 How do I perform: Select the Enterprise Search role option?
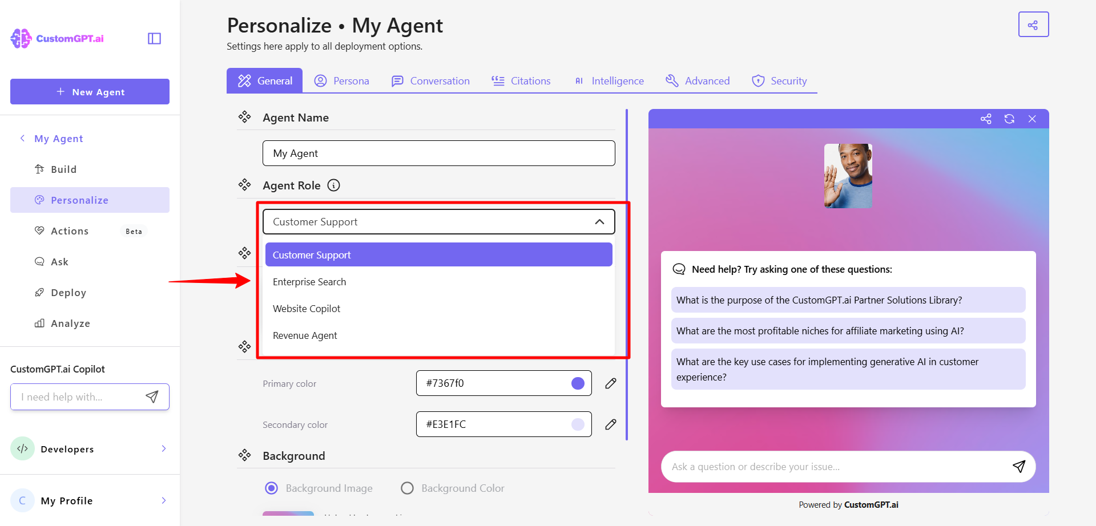(439, 282)
